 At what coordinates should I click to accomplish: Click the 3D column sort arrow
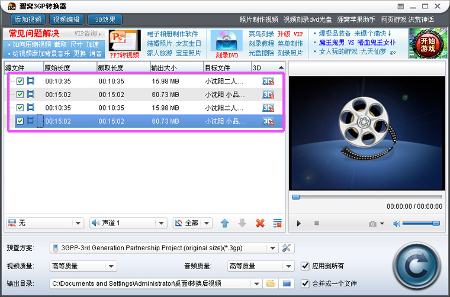281,67
